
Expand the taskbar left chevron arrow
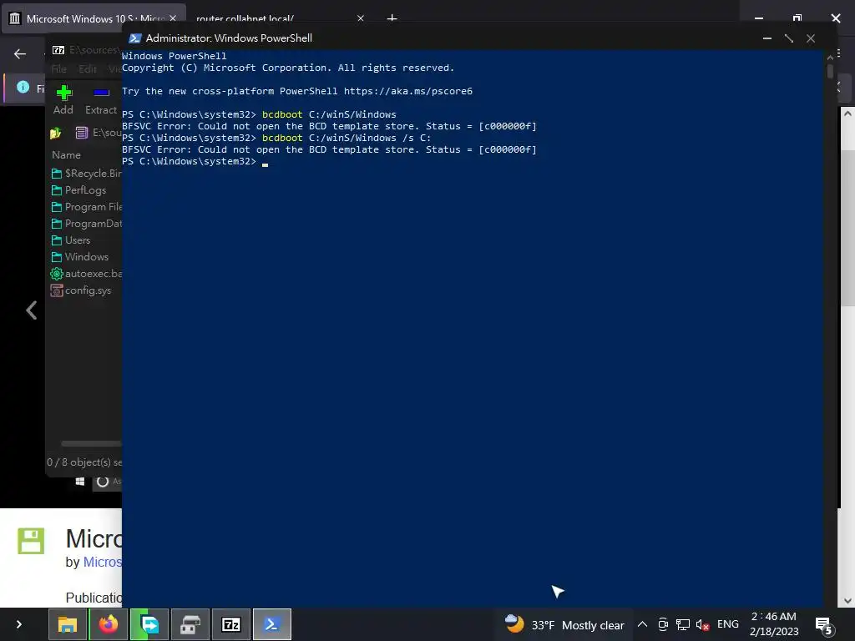pyautogui.click(x=19, y=624)
